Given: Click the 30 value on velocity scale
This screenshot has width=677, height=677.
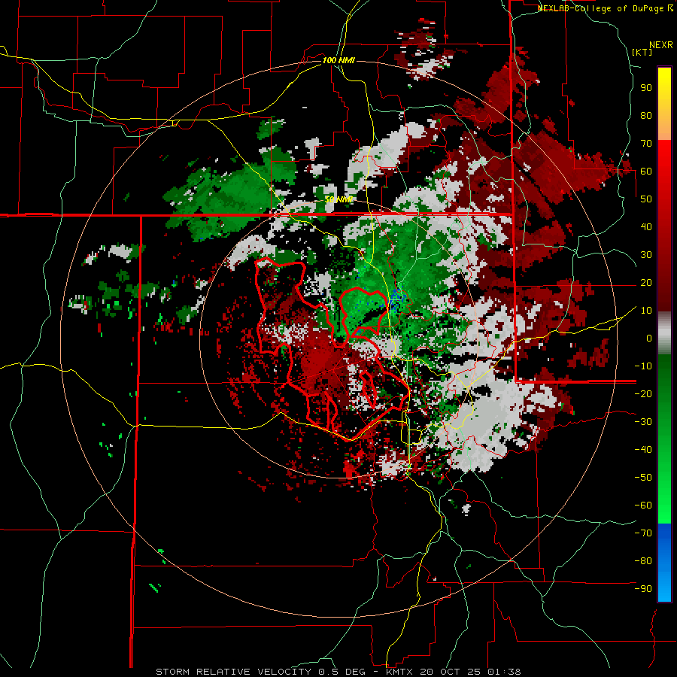Looking at the screenshot, I should point(646,255).
